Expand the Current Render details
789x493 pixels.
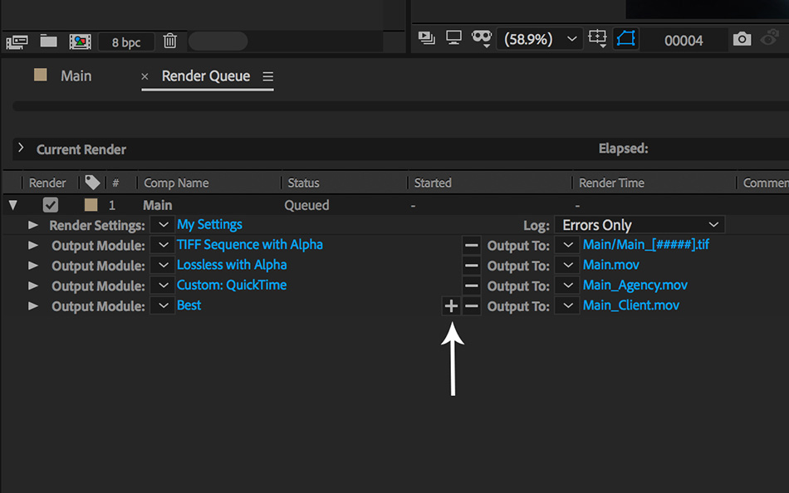(x=21, y=149)
